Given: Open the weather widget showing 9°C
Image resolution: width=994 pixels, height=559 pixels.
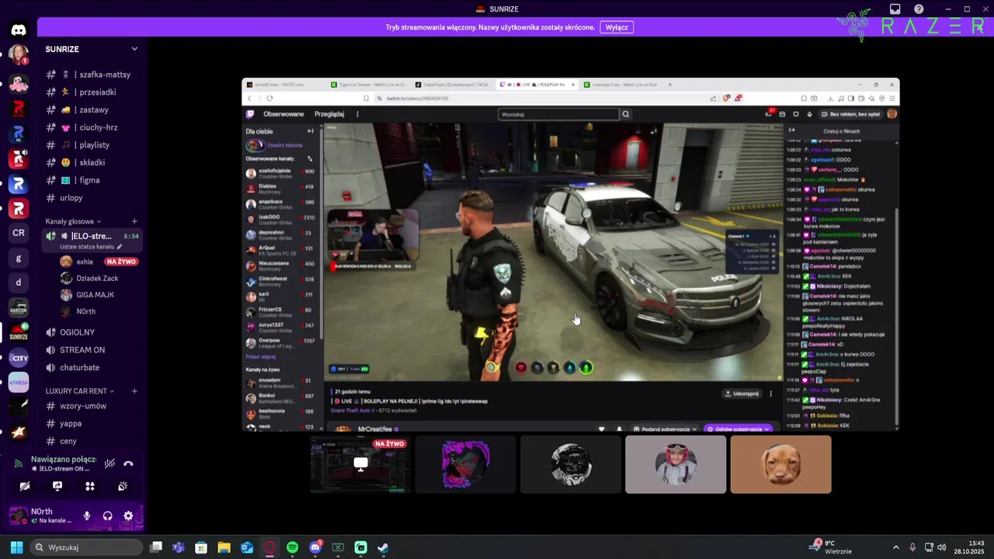Looking at the screenshot, I should (x=831, y=547).
